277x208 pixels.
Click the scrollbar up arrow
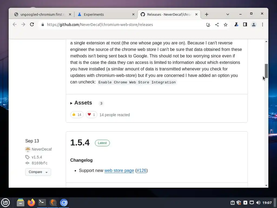click(x=266, y=41)
